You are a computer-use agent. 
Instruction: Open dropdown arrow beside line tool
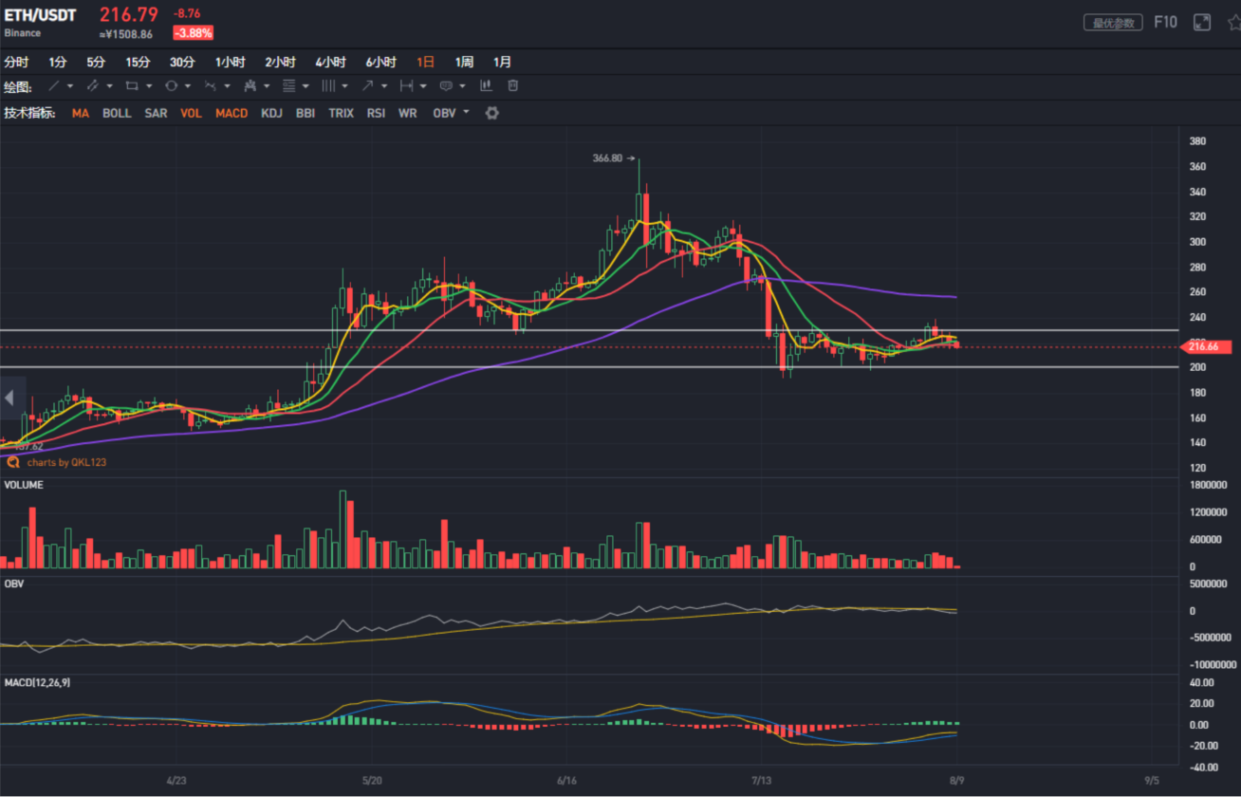[x=71, y=86]
